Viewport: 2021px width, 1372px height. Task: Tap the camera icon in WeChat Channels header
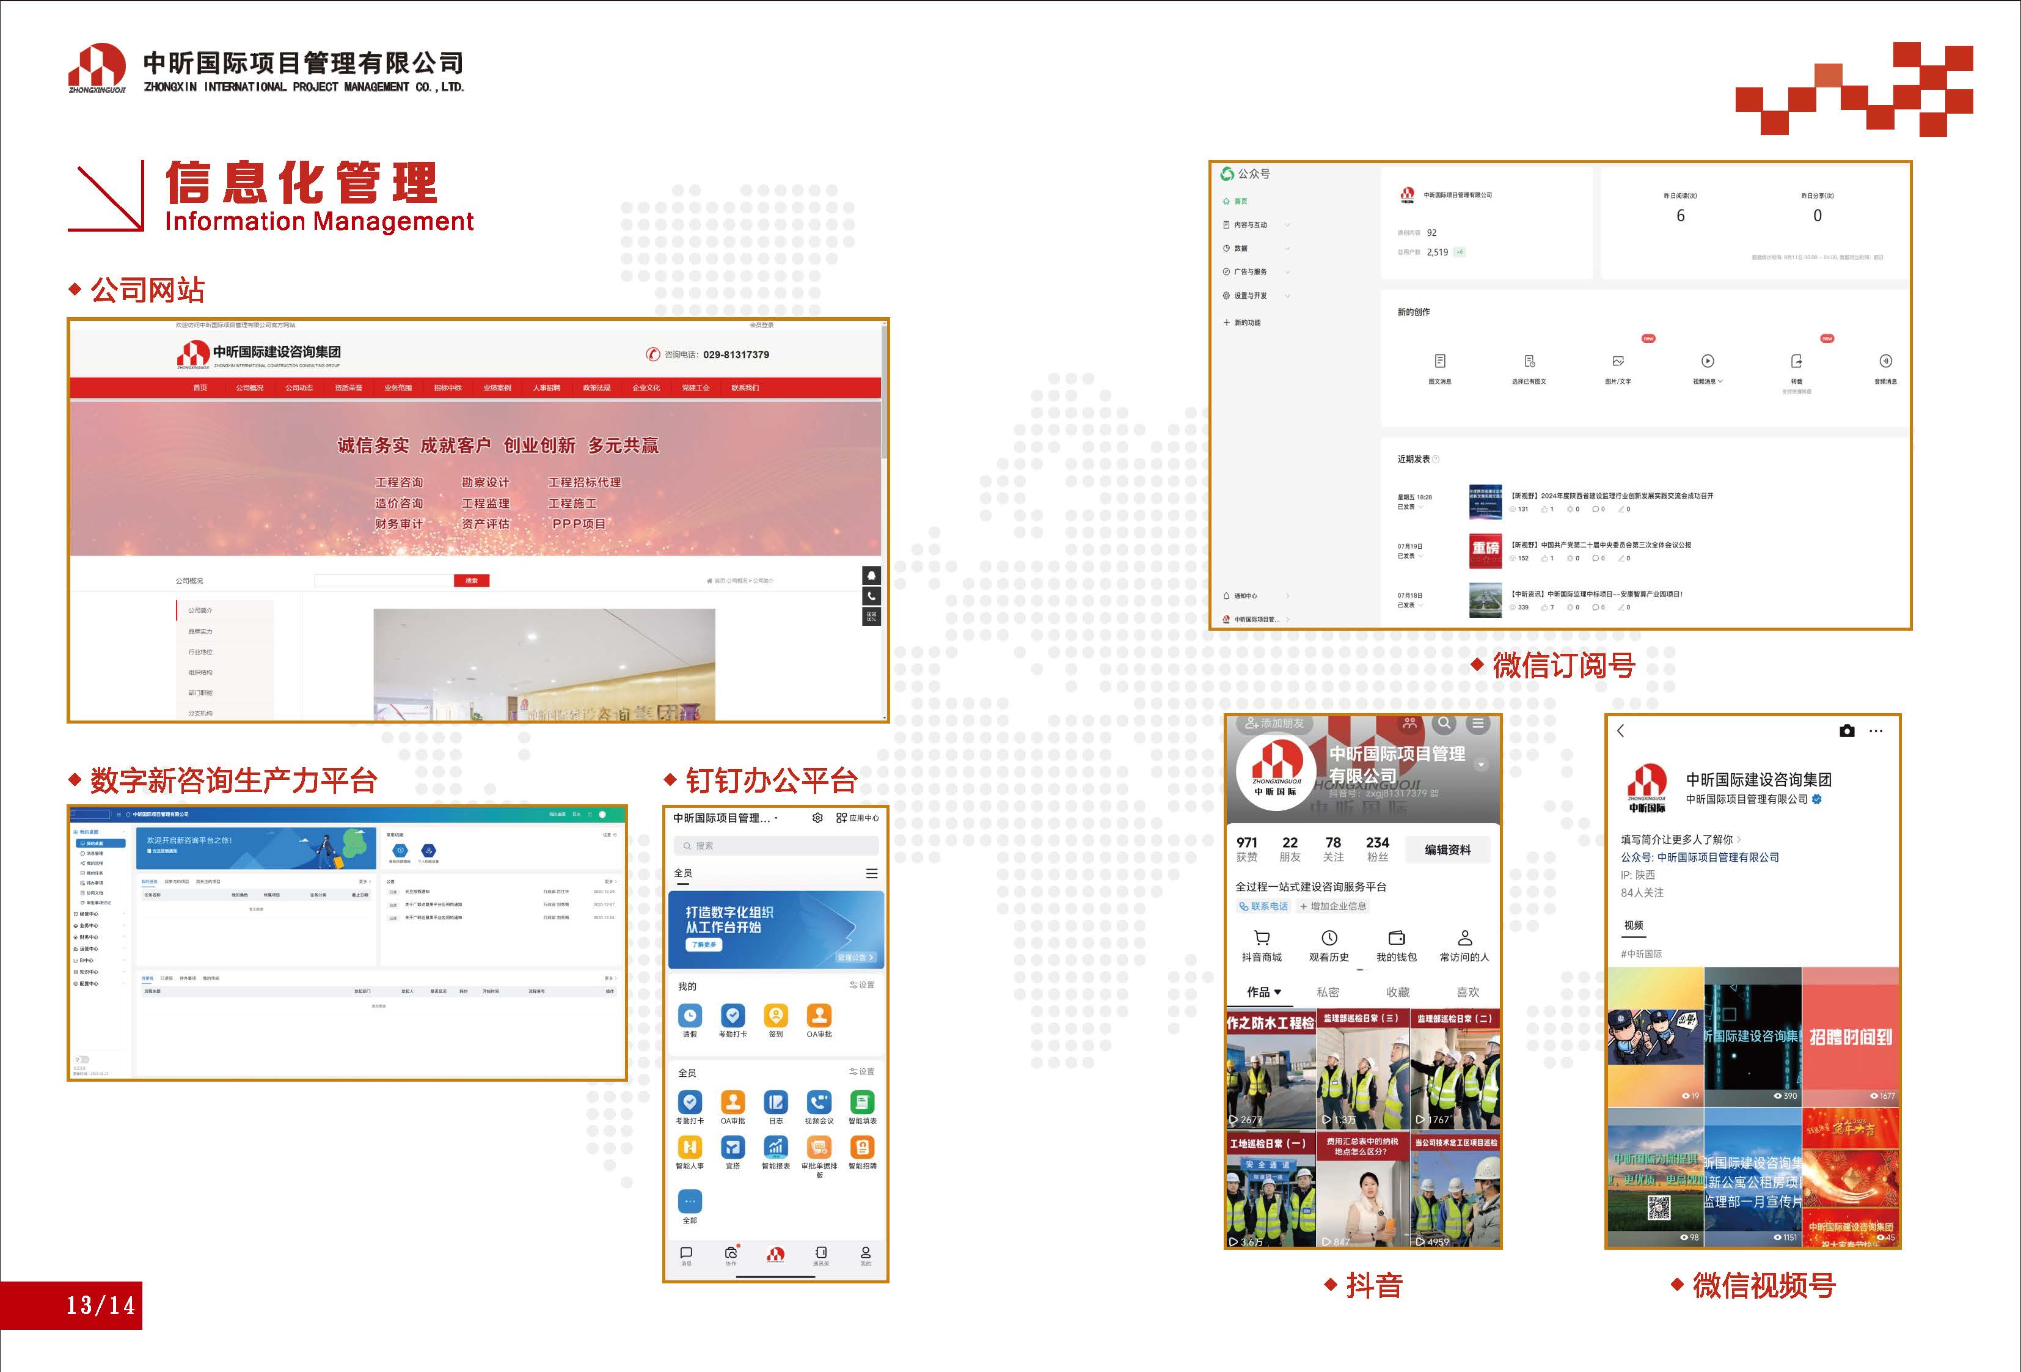click(x=1846, y=731)
